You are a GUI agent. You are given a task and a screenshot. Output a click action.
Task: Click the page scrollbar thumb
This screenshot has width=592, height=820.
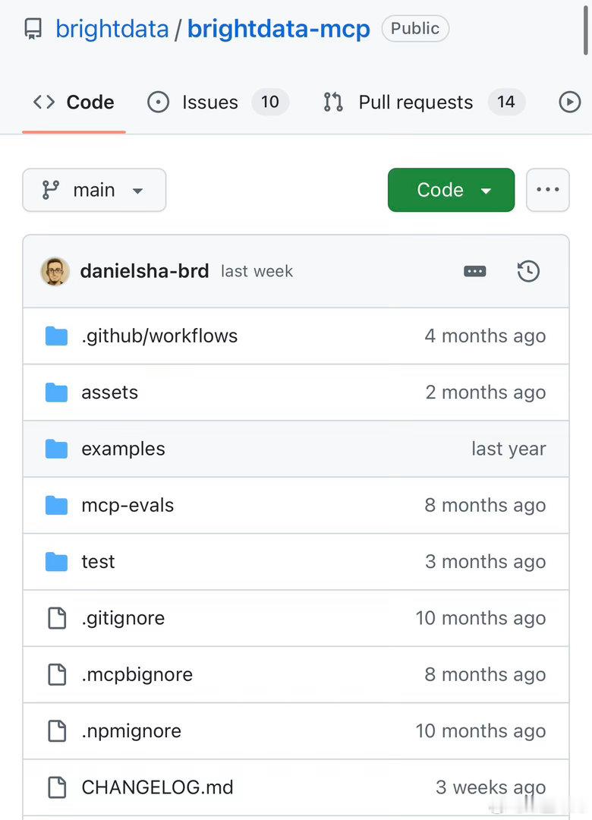pos(586,29)
